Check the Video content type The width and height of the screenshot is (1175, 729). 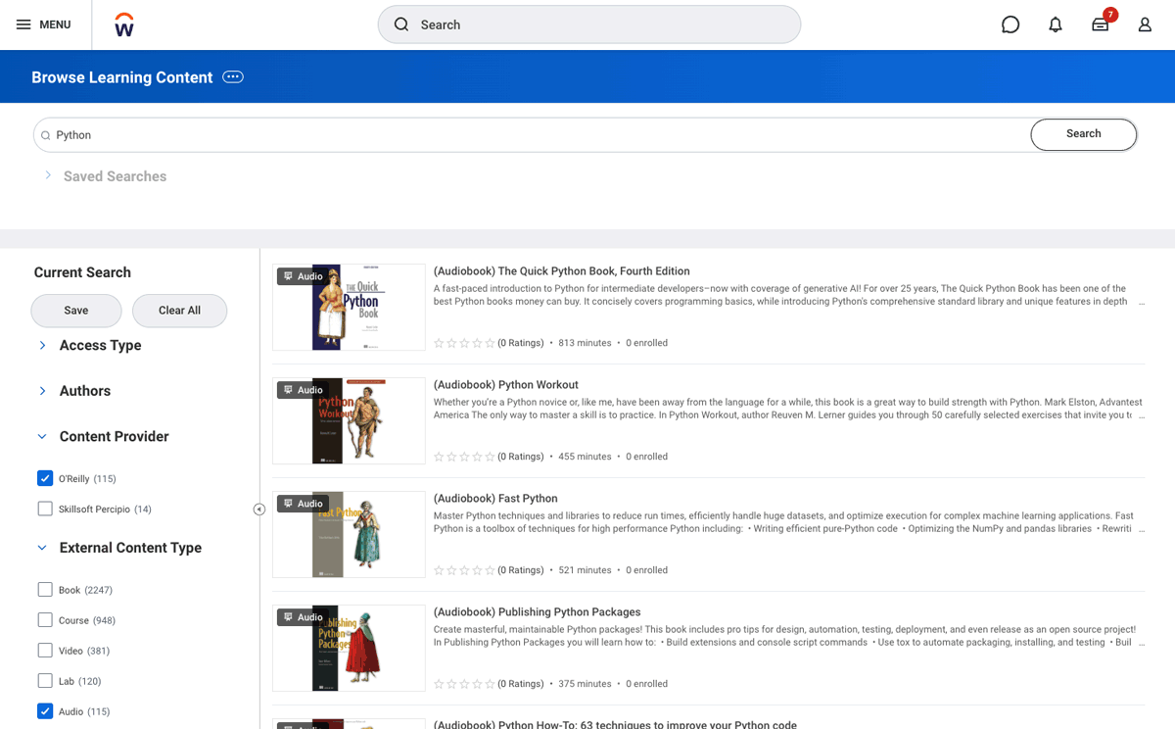click(x=45, y=651)
